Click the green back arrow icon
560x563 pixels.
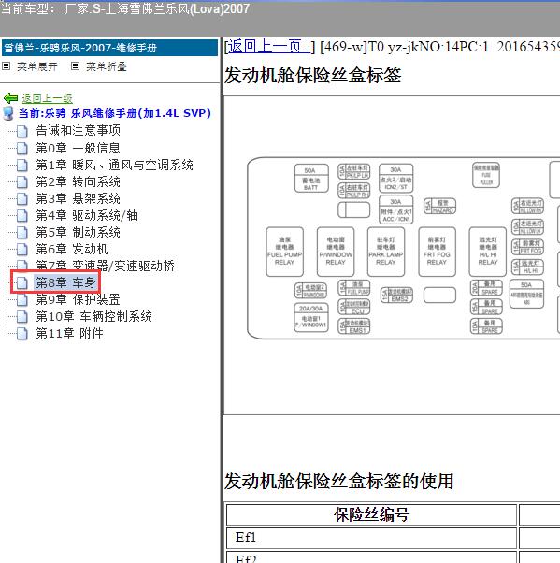pos(10,97)
